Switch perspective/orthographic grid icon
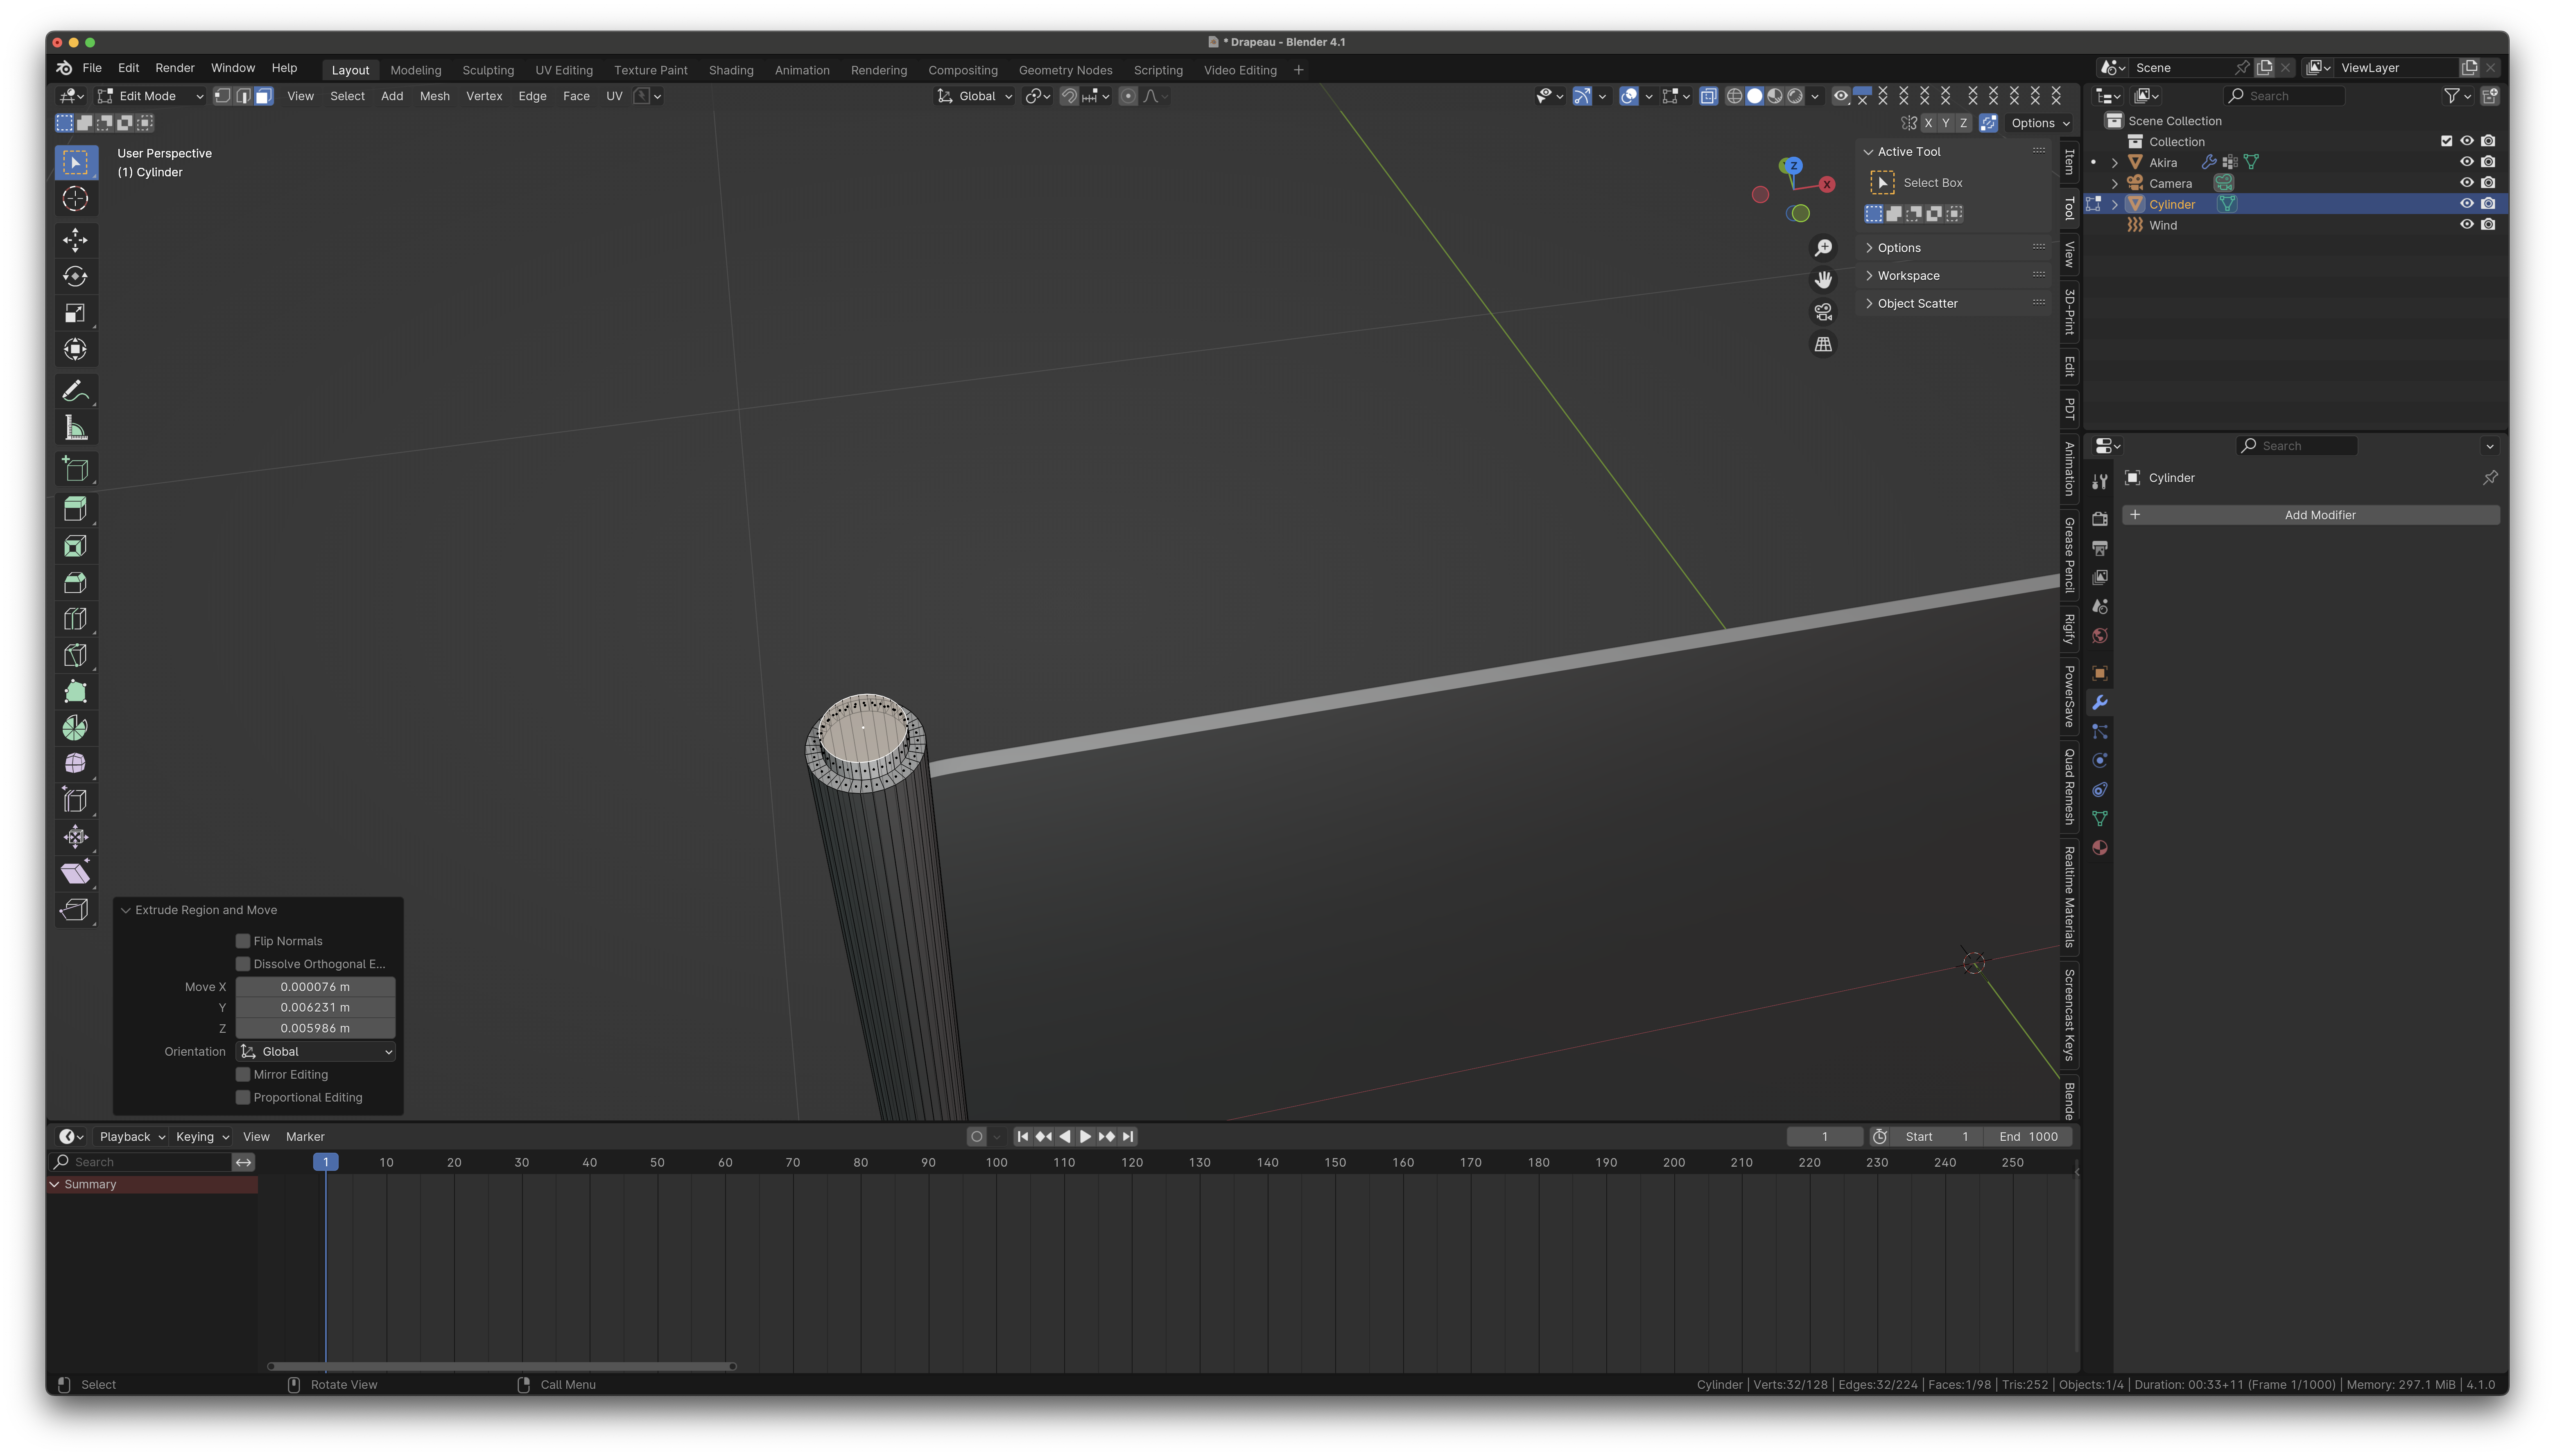Screen dimensions: 2555x1456 (x=1824, y=344)
